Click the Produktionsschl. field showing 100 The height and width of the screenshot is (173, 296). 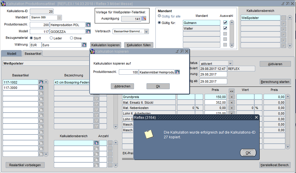point(128,72)
